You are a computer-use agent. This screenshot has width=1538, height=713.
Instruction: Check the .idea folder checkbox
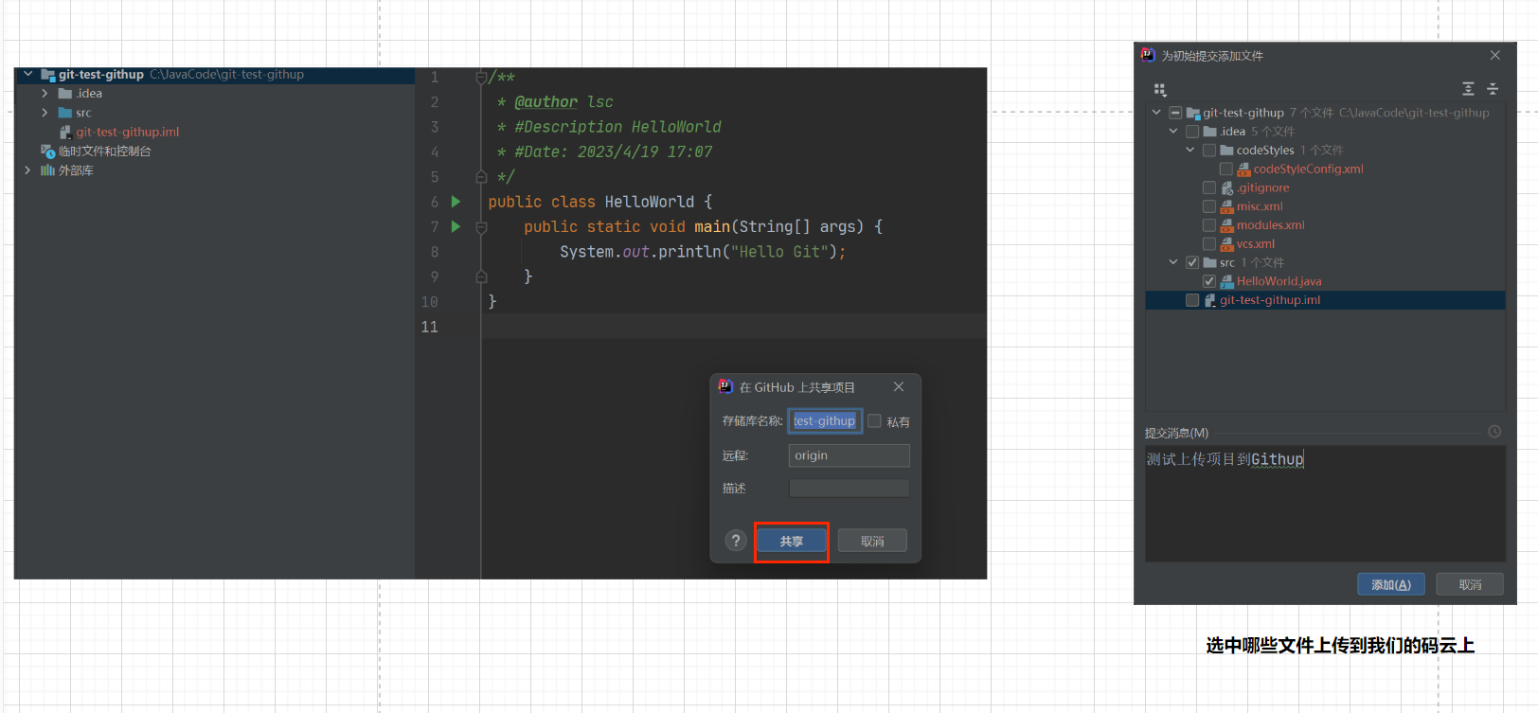tap(1192, 132)
